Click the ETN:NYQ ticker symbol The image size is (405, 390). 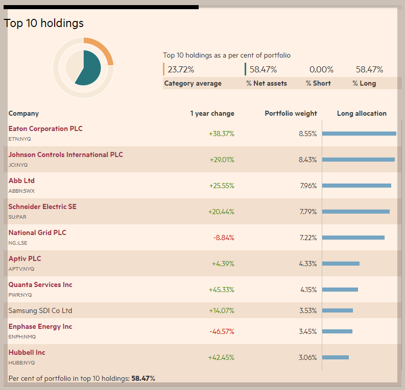[x=19, y=139]
